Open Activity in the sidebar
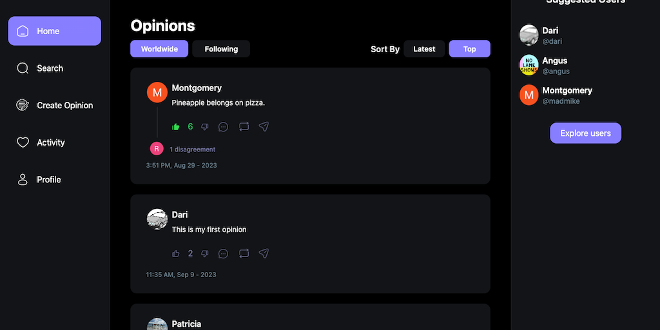The height and width of the screenshot is (330, 660). (x=50, y=142)
